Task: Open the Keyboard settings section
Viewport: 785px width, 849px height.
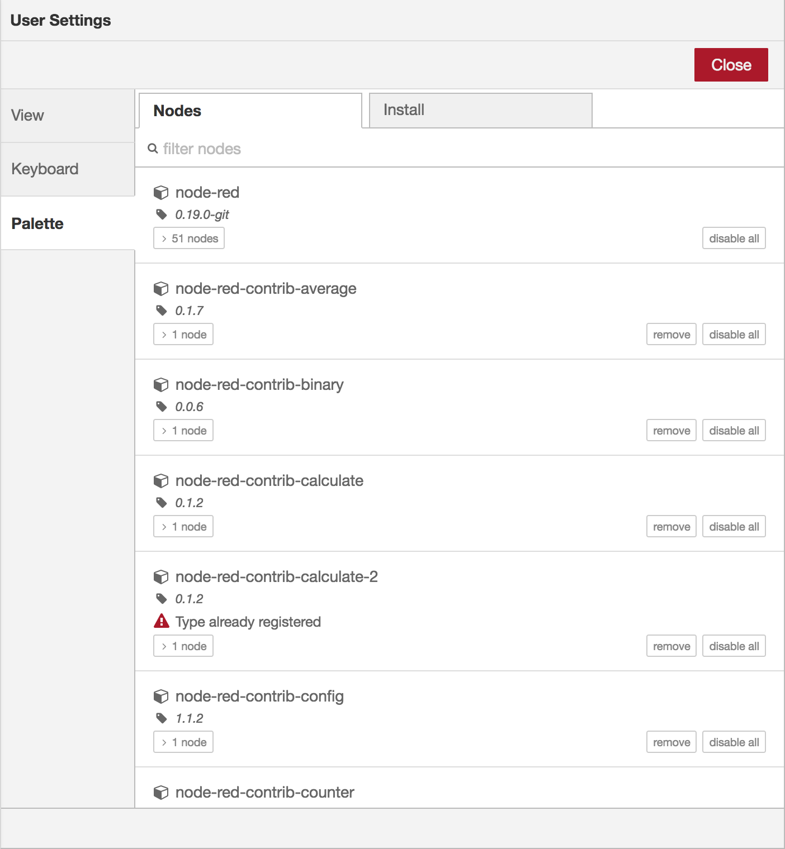Action: click(45, 169)
